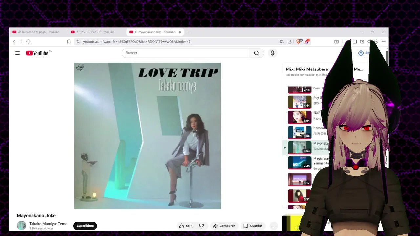This screenshot has height=236, width=420.
Task: Play the 4:56 ANRI Remember thumbnail
Action: [x=300, y=132]
